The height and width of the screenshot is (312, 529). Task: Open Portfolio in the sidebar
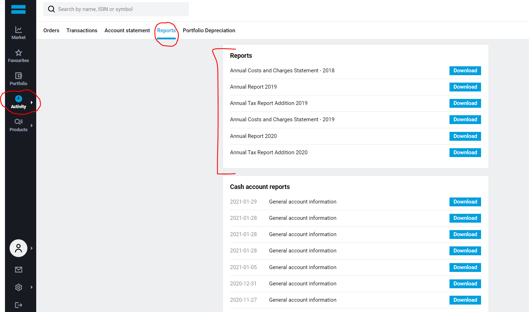[x=18, y=79]
